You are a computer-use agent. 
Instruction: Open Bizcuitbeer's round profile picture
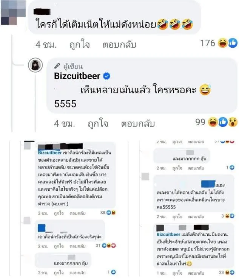[35, 65]
